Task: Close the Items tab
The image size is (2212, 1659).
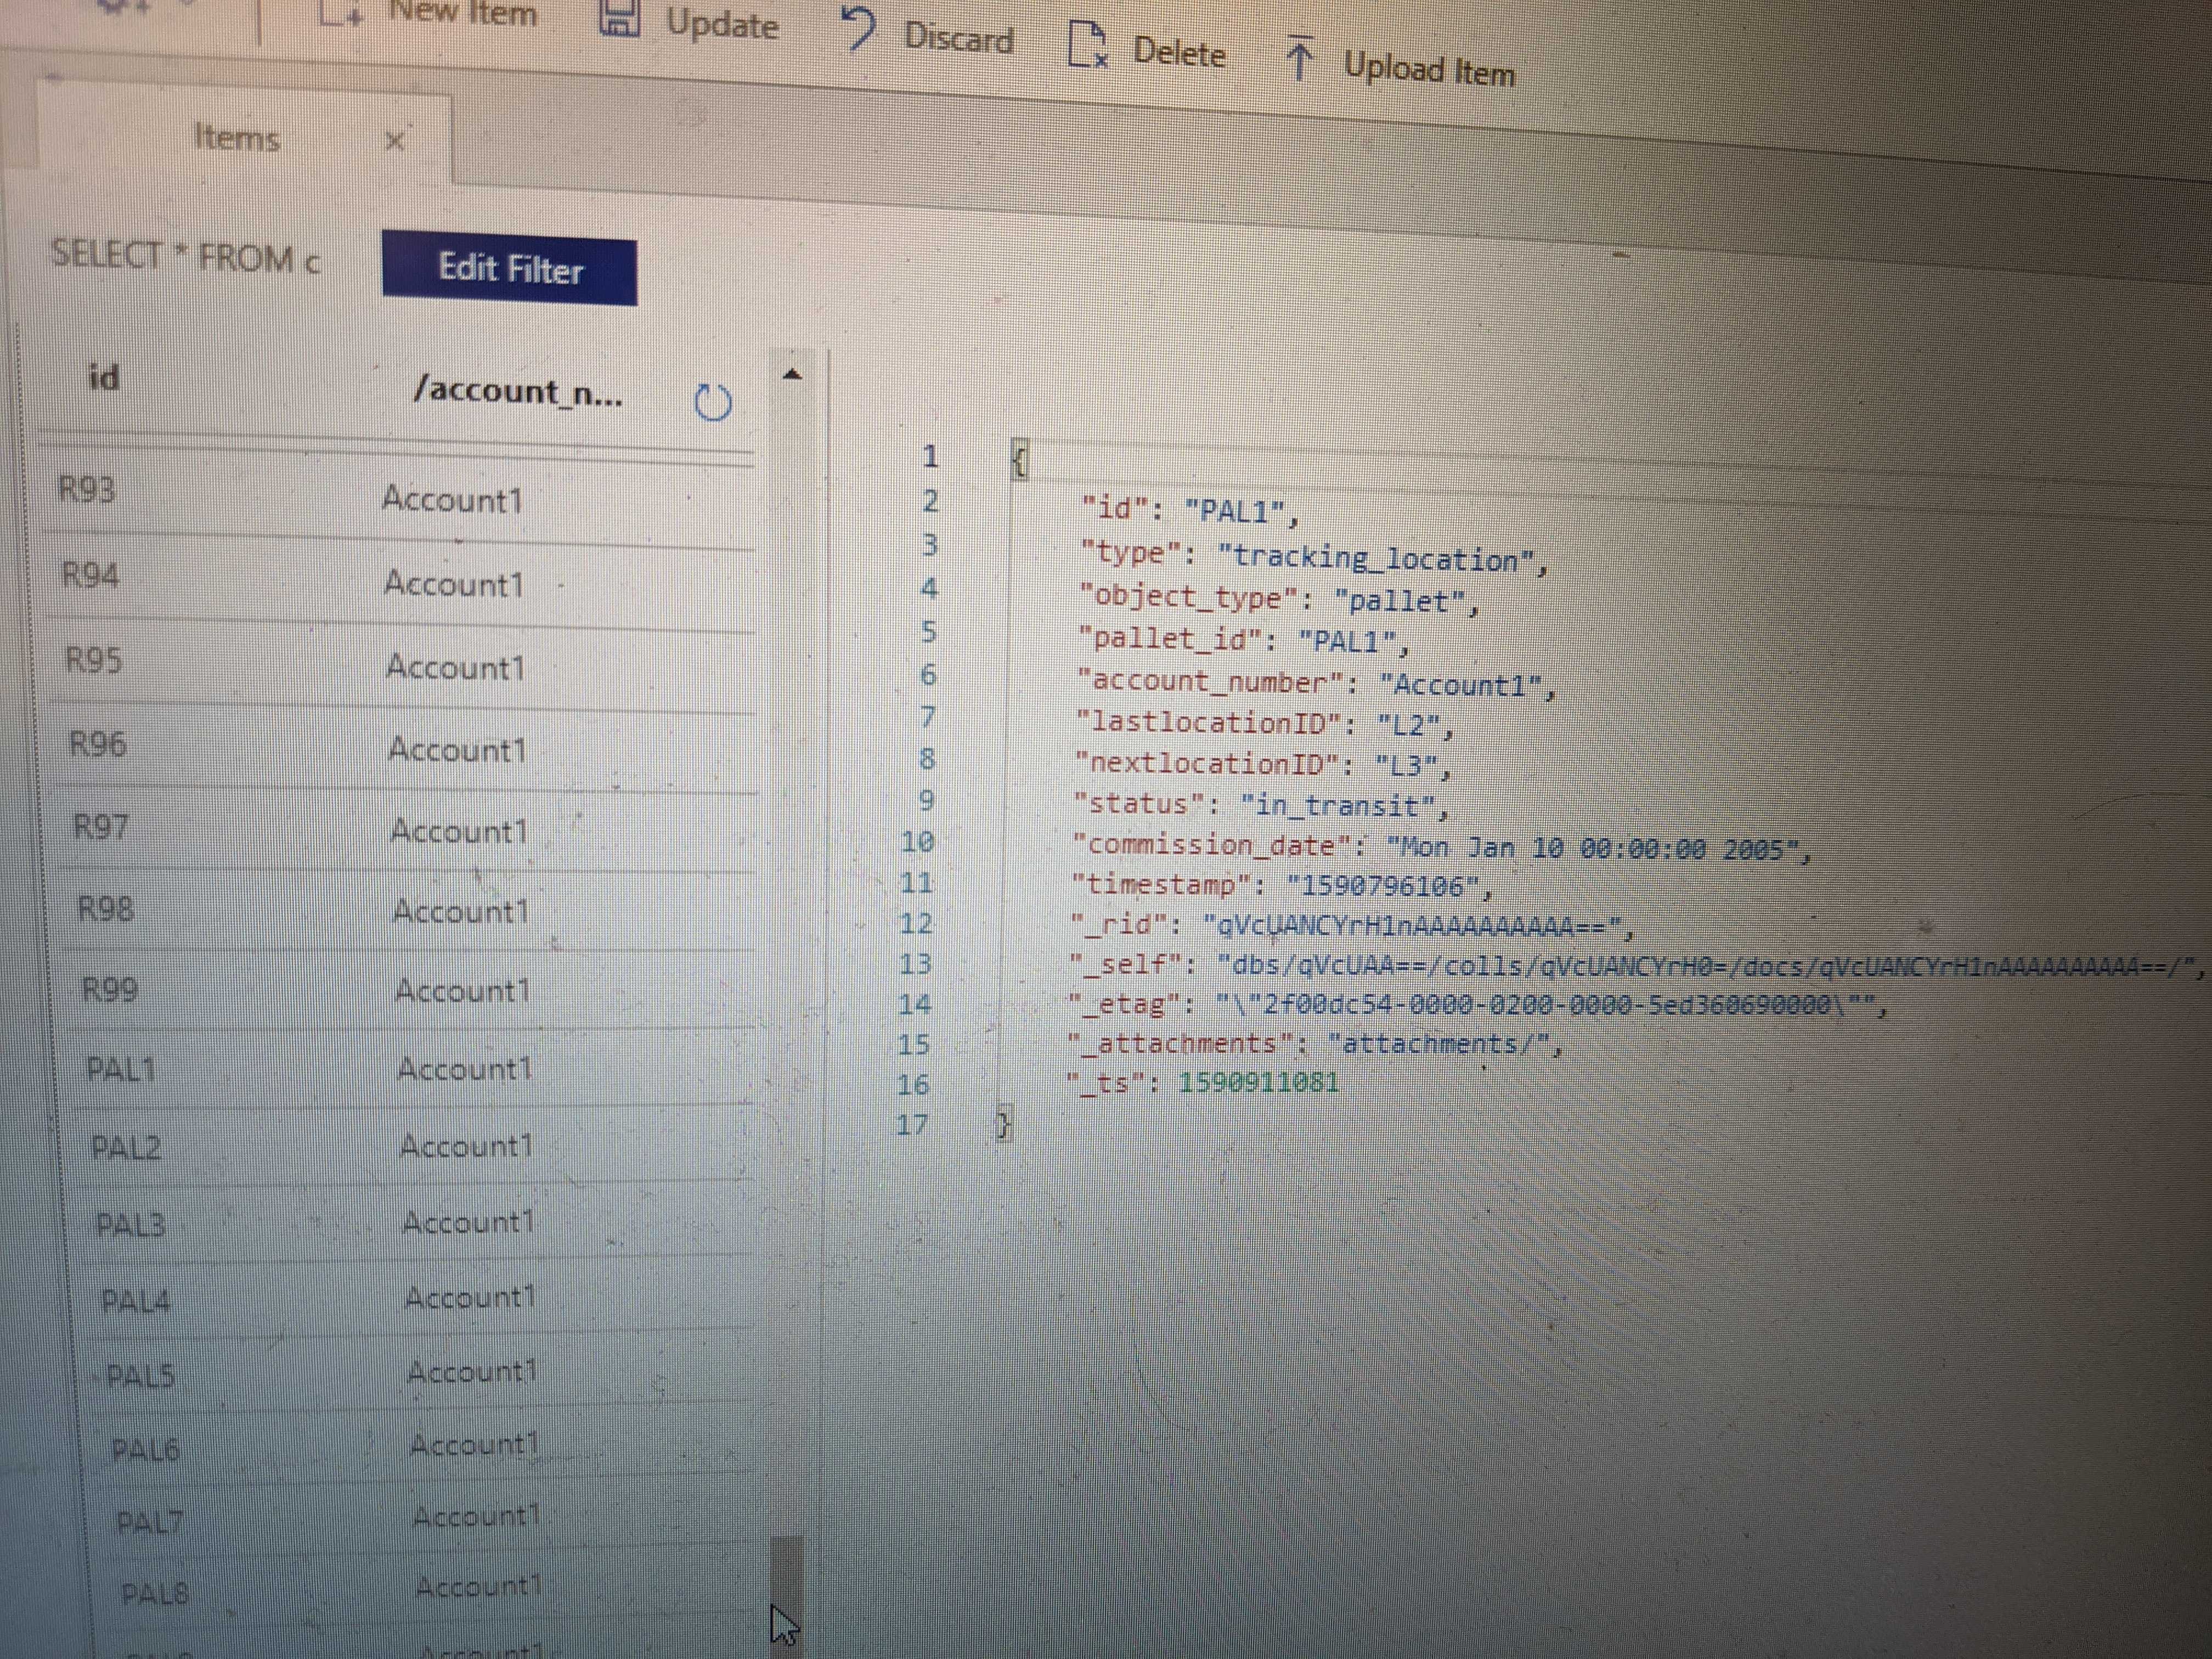Action: 395,141
